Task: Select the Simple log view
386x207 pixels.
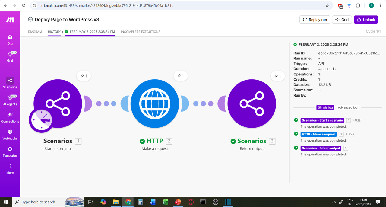Action: [x=325, y=107]
